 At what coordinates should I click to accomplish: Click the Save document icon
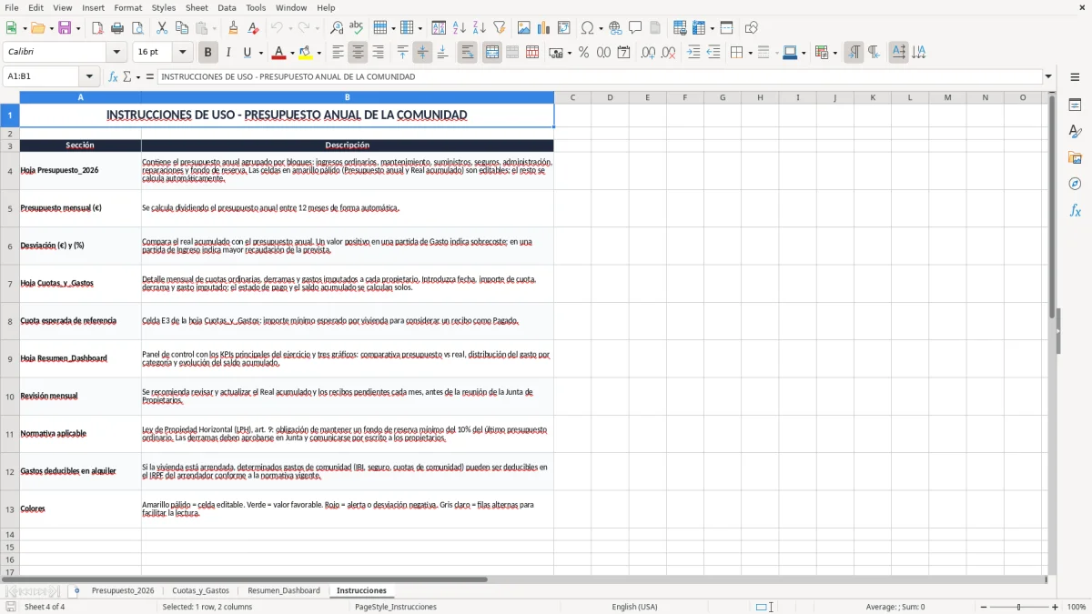pyautogui.click(x=65, y=28)
